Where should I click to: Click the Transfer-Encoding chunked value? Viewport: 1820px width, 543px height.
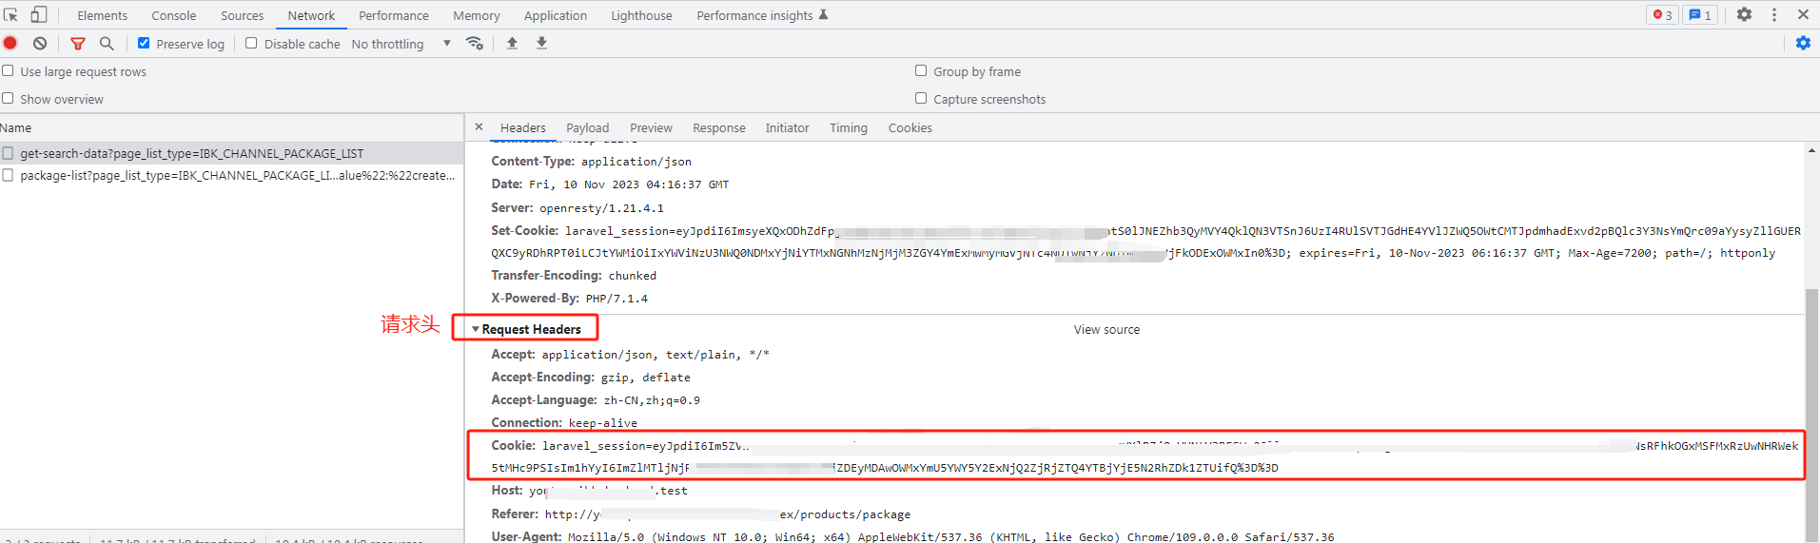click(633, 276)
